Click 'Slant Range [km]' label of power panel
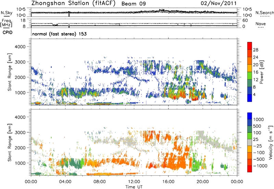This screenshot has height=189, width=274. (10, 72)
